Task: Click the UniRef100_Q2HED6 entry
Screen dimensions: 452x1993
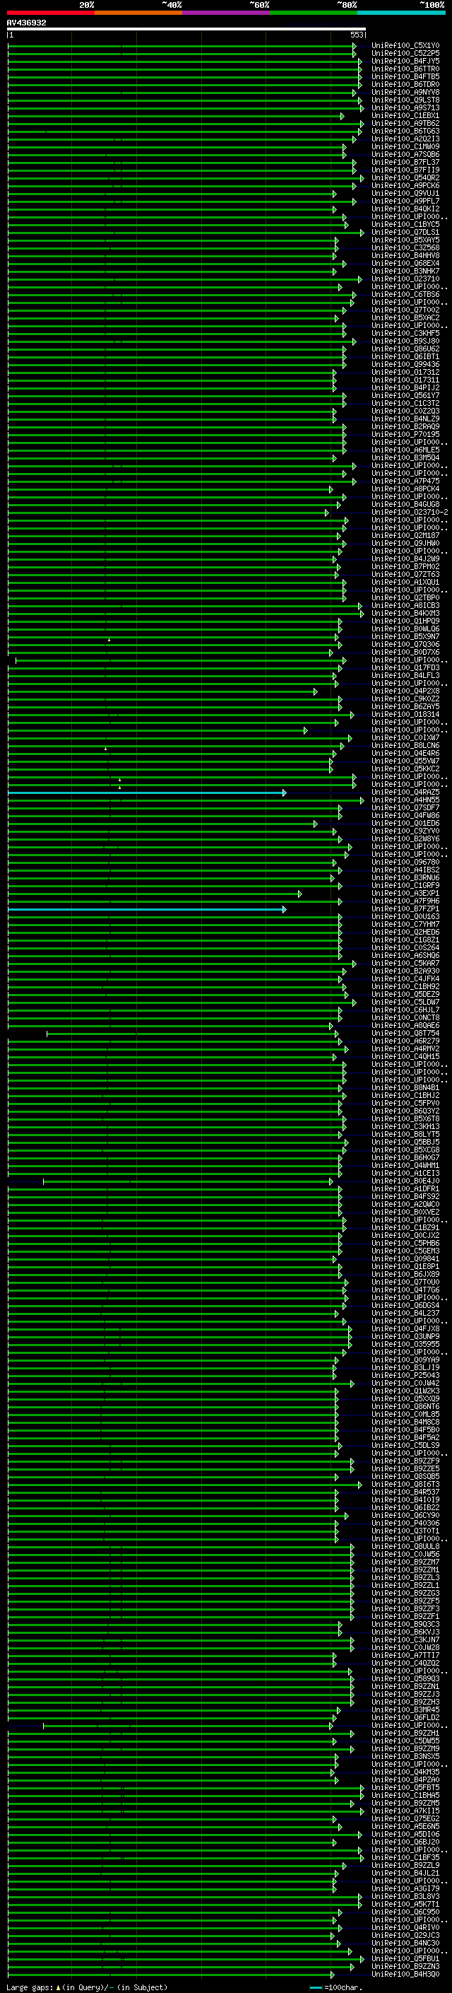Action: pos(405,933)
